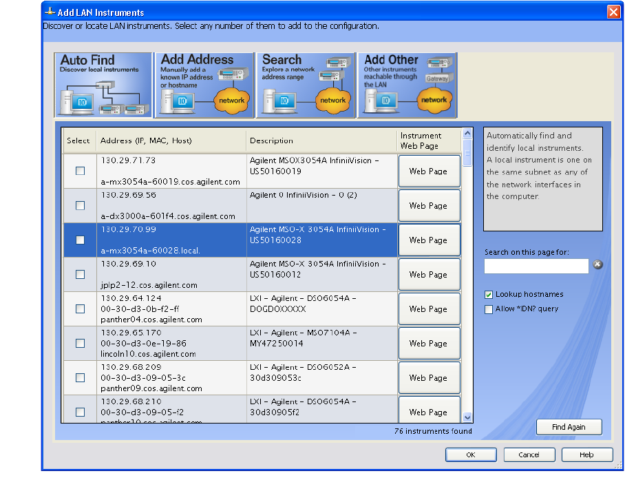Image resolution: width=625 pixels, height=491 pixels.
Task: Open Web Page for 130.29.68.210
Action: point(430,410)
